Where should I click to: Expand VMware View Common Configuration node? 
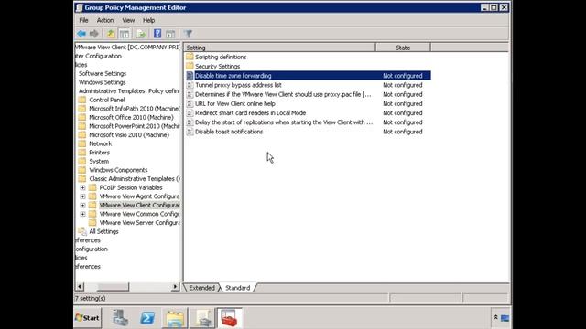pos(82,214)
